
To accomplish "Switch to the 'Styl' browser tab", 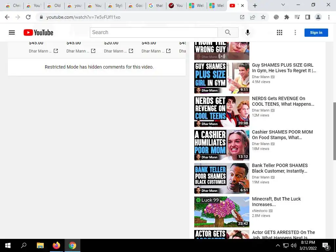I will click(x=115, y=6).
